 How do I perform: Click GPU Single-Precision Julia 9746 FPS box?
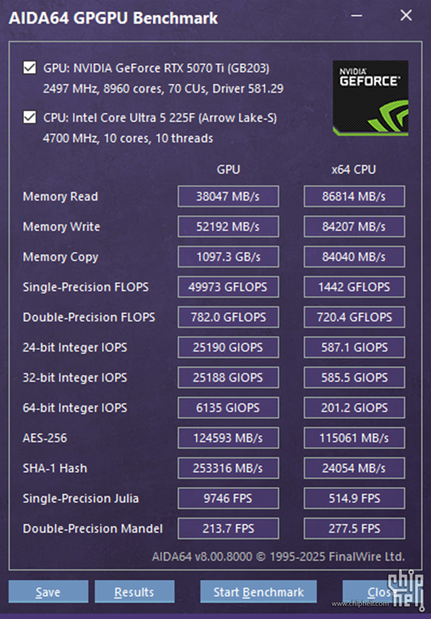pyautogui.click(x=228, y=498)
